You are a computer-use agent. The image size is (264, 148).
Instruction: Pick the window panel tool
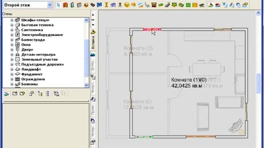(79, 5)
